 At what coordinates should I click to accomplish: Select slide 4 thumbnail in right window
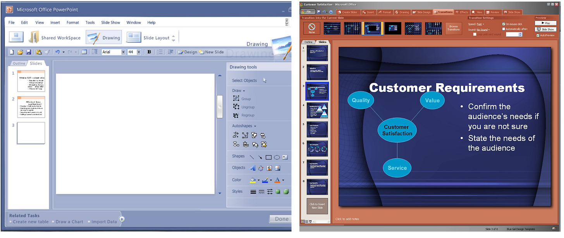point(317,110)
